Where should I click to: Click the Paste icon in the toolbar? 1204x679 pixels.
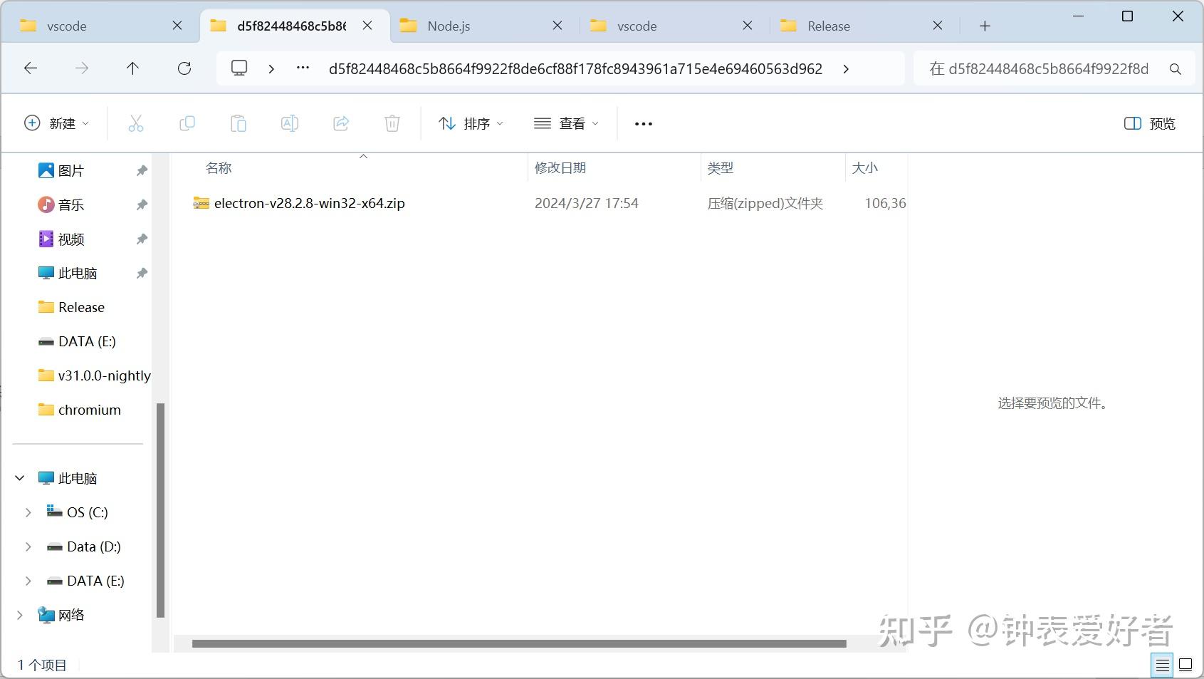tap(239, 123)
